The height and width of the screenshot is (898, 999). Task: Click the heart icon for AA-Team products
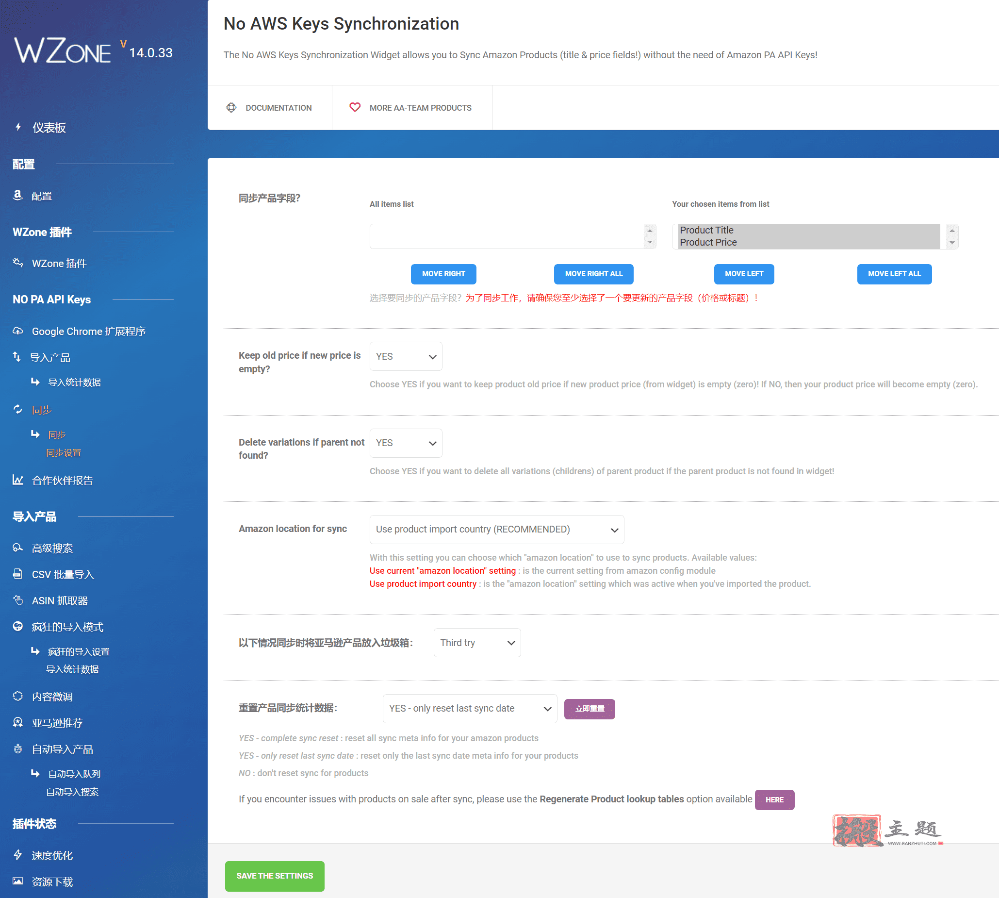click(355, 107)
